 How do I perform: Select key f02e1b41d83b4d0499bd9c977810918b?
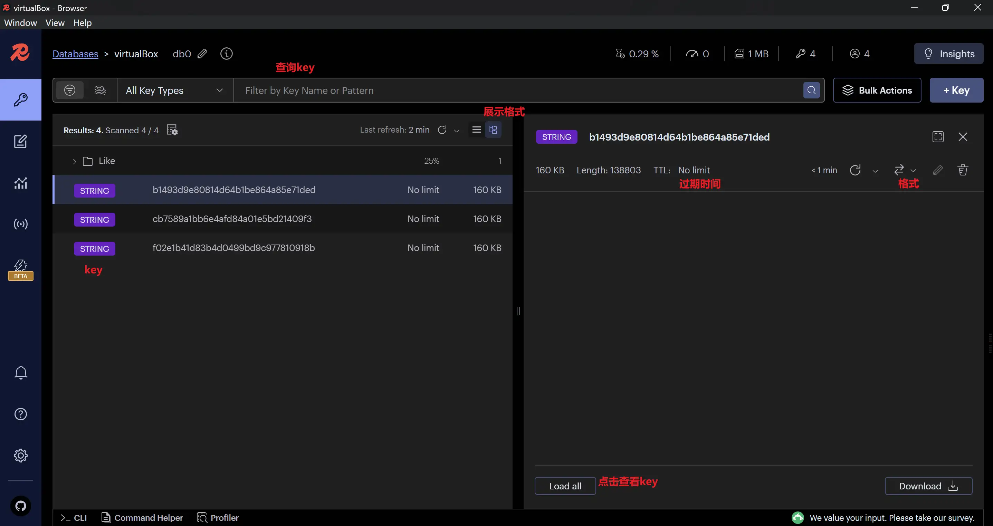click(283, 248)
